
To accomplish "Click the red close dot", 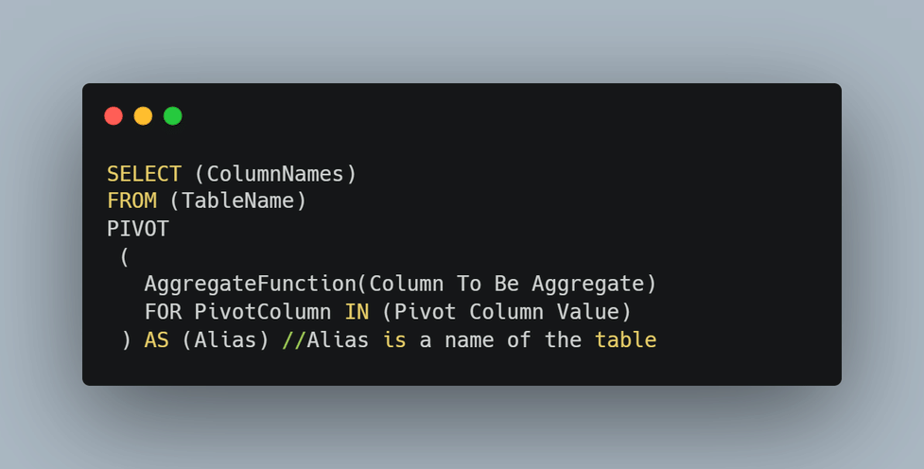I will [x=113, y=115].
